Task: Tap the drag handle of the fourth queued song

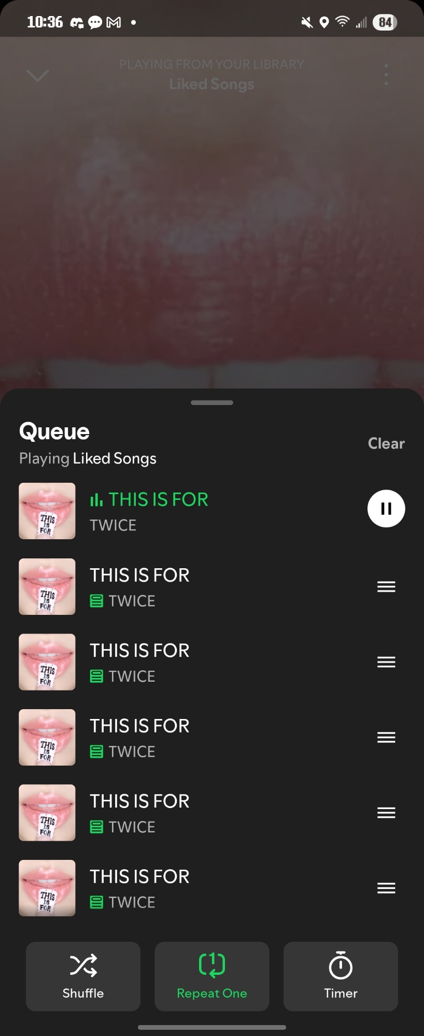Action: click(x=386, y=813)
